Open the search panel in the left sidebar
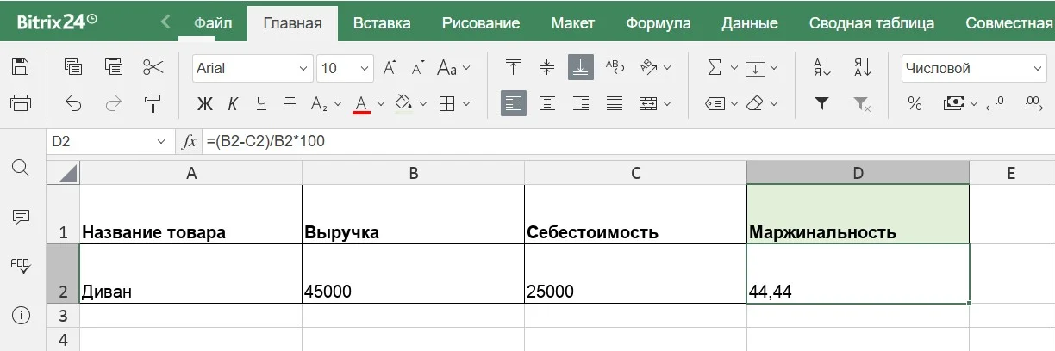The image size is (1055, 351). pos(21,167)
